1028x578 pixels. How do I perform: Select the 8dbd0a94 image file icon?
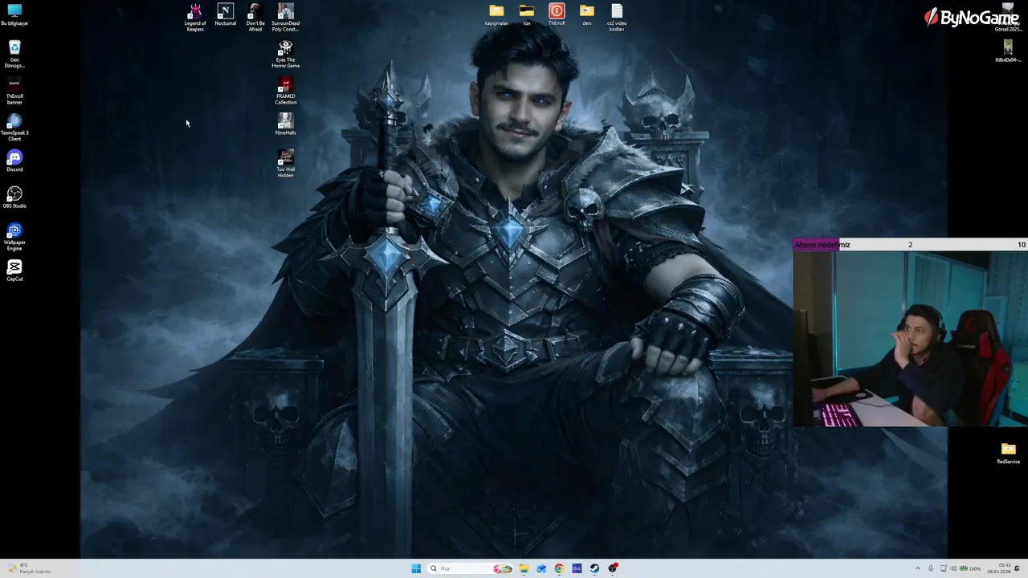[x=1008, y=51]
